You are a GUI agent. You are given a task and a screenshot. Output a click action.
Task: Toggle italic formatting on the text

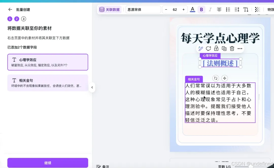(210, 9)
